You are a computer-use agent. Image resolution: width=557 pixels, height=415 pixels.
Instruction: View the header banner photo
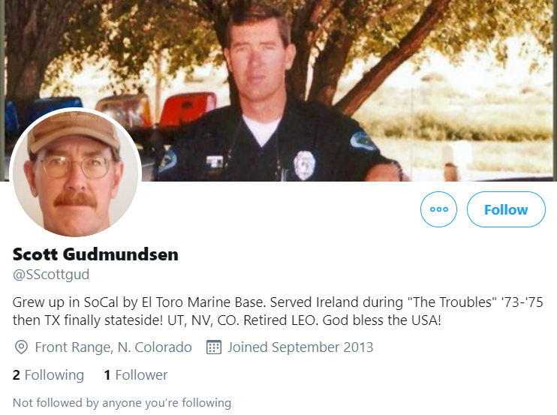(278, 91)
